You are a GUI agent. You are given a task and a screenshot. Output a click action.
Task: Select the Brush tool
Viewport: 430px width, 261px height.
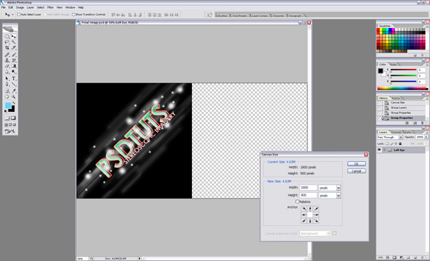coord(14,54)
